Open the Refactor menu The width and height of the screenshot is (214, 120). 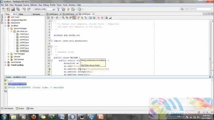click(x=34, y=5)
